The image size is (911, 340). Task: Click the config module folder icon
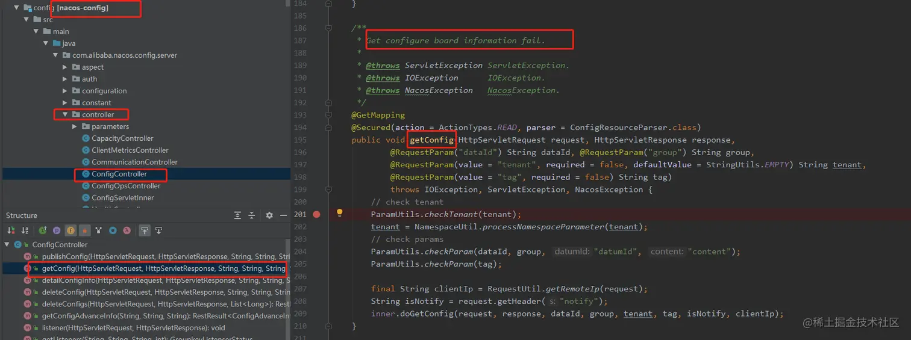(x=27, y=8)
